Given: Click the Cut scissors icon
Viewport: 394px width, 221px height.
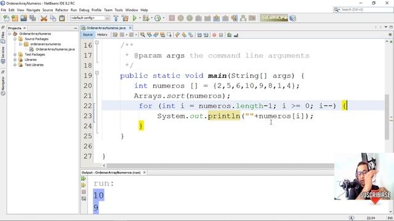Looking at the screenshot, I should (x=44, y=18).
